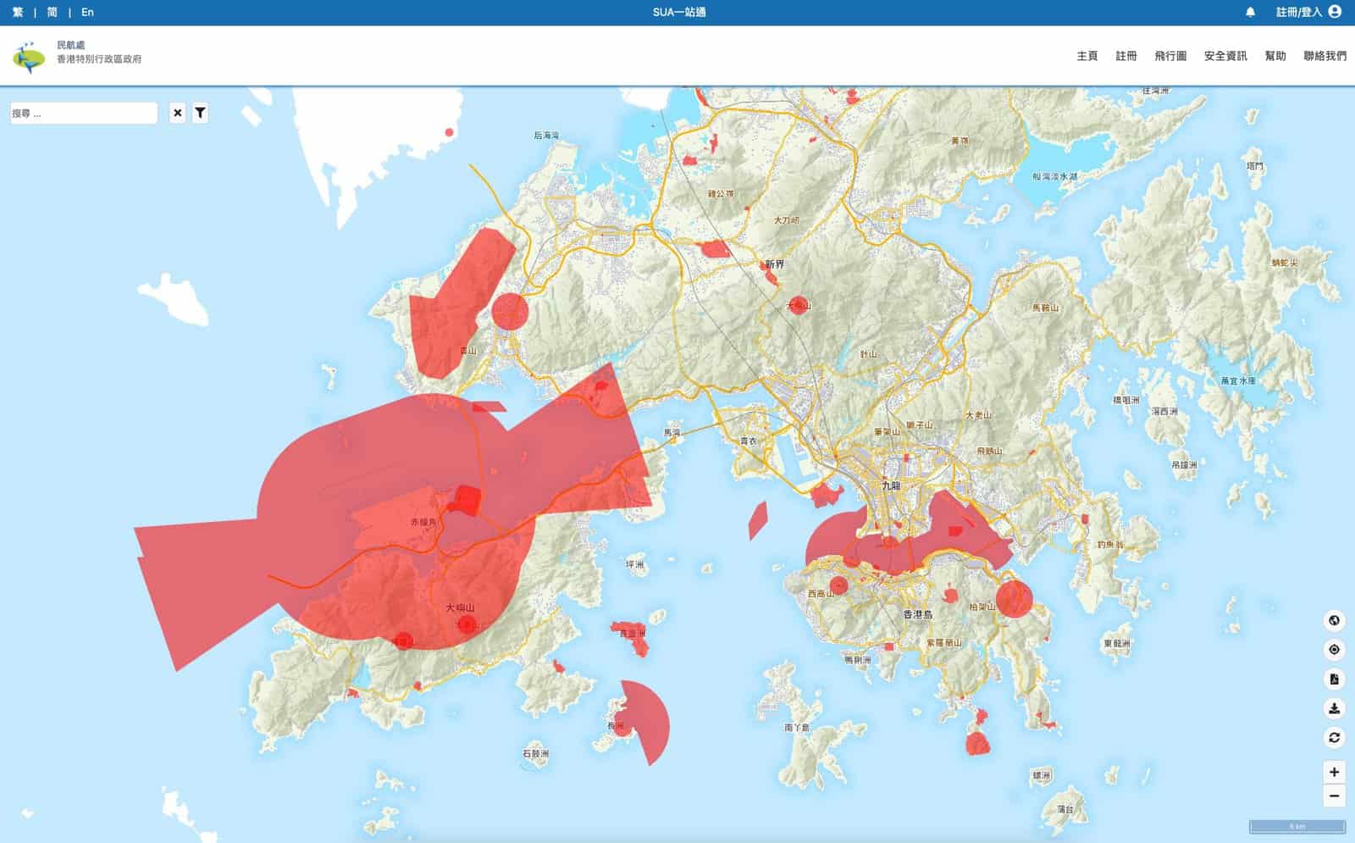Image resolution: width=1355 pixels, height=843 pixels.
Task: Open the 安全資訊 menu
Action: pos(1225,56)
